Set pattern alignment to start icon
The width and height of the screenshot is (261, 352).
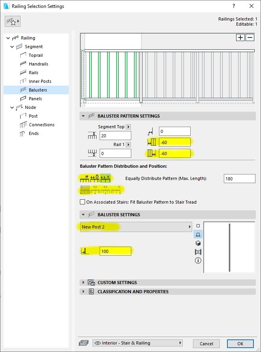point(85,190)
